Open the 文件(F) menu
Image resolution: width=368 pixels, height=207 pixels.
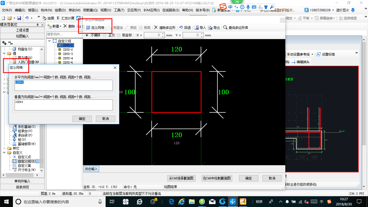pyautogui.click(x=7, y=10)
